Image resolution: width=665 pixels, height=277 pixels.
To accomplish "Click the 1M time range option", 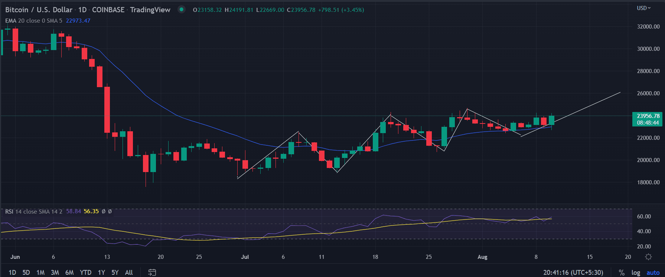I will click(40, 273).
